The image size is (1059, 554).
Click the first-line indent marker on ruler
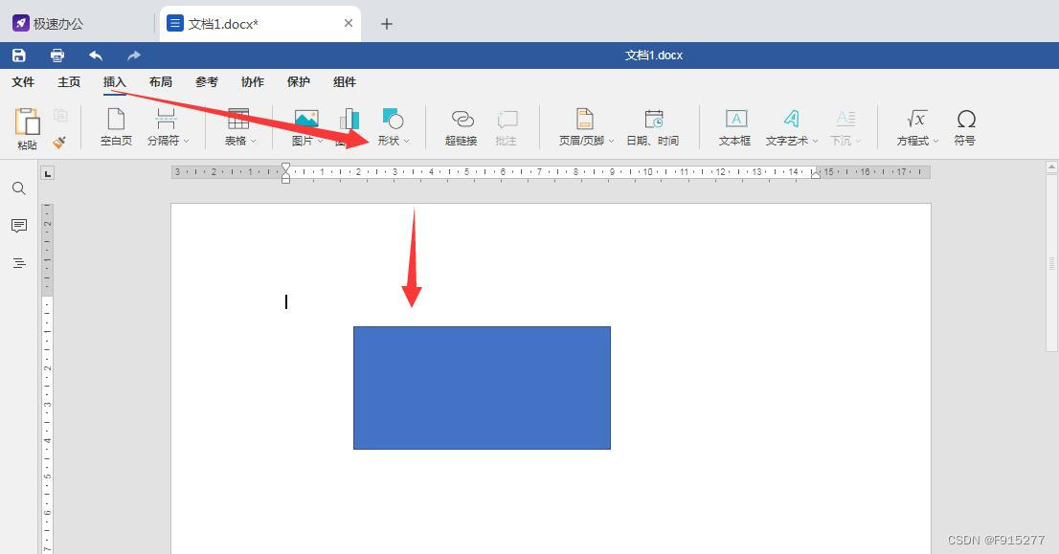point(285,166)
